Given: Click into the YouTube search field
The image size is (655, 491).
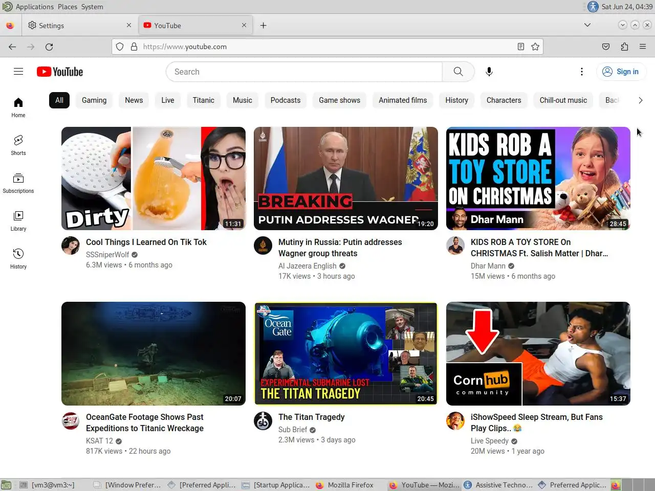Looking at the screenshot, I should (x=304, y=72).
